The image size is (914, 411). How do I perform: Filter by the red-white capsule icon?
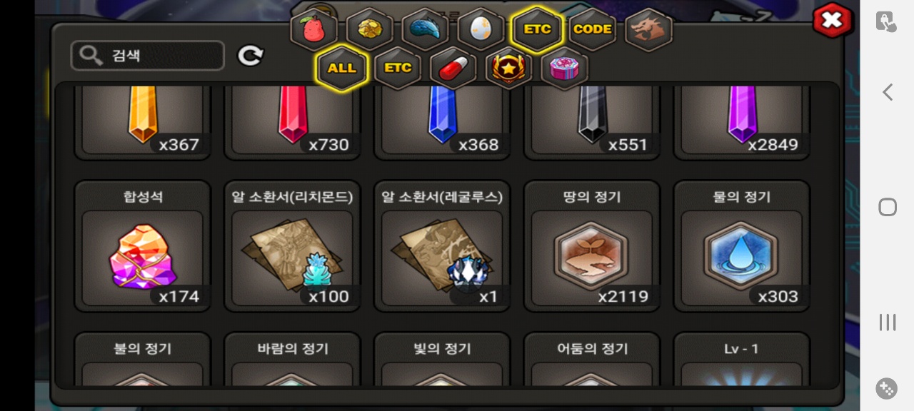453,68
